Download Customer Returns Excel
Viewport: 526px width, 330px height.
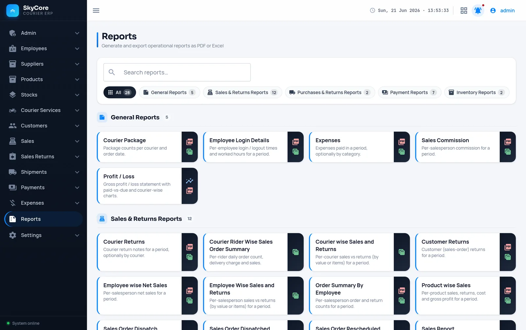(508, 257)
